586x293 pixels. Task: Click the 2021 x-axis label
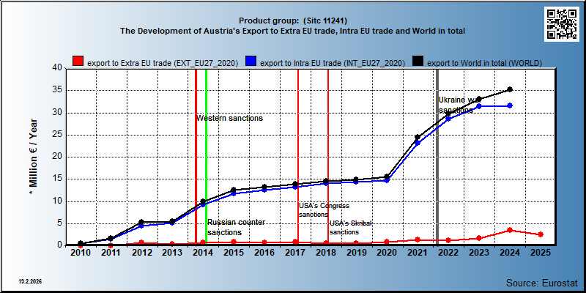(x=418, y=253)
